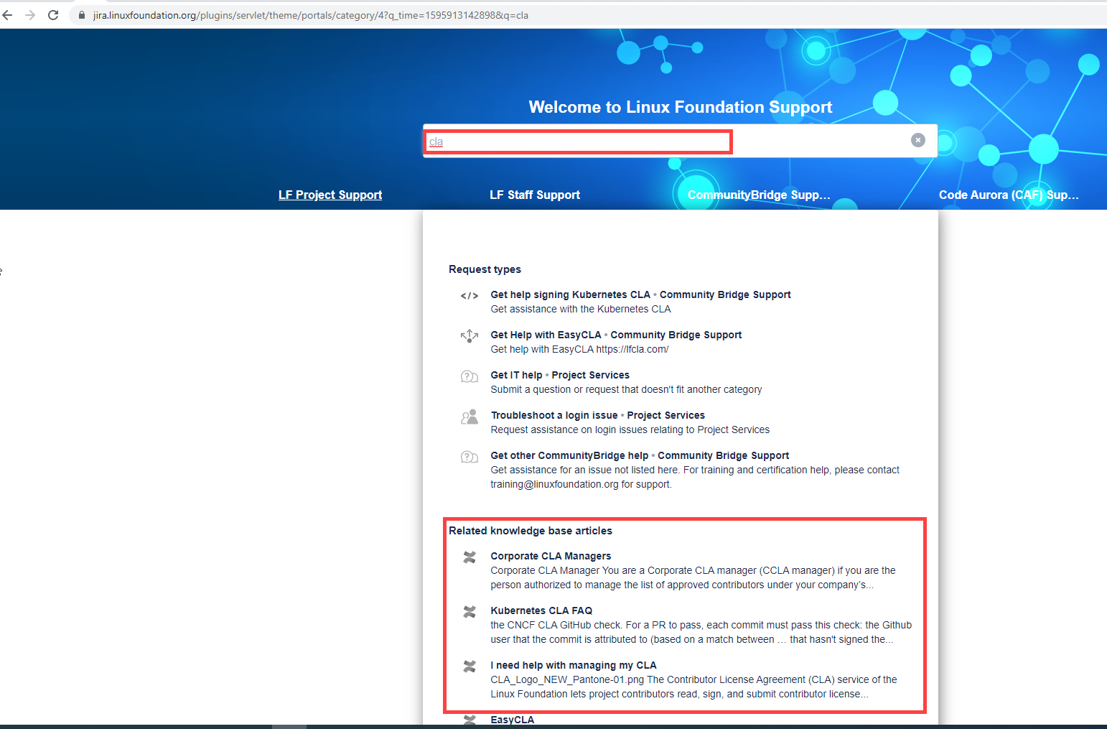Click "Get assistance with the Kubernetes CLA" text
Image resolution: width=1107 pixels, height=729 pixels.
point(581,309)
